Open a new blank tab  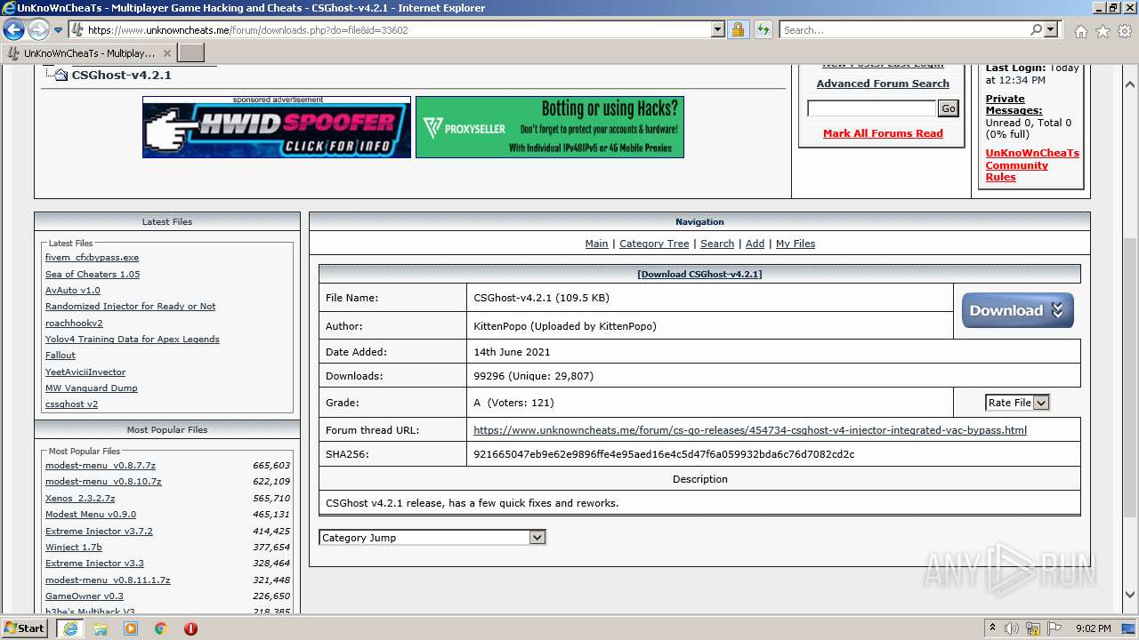click(x=191, y=53)
